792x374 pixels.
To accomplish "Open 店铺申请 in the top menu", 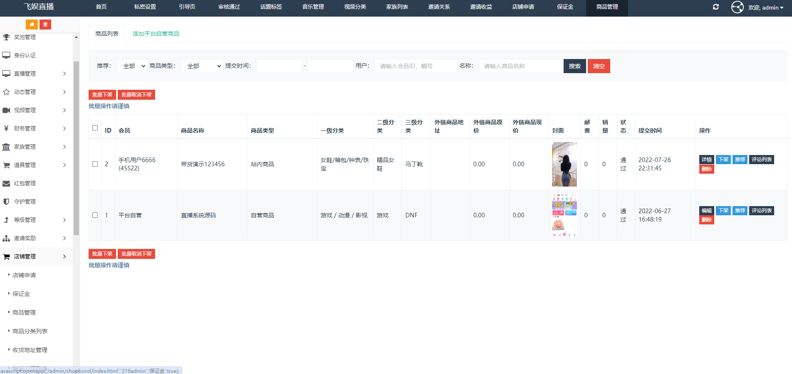I will coord(523,7).
